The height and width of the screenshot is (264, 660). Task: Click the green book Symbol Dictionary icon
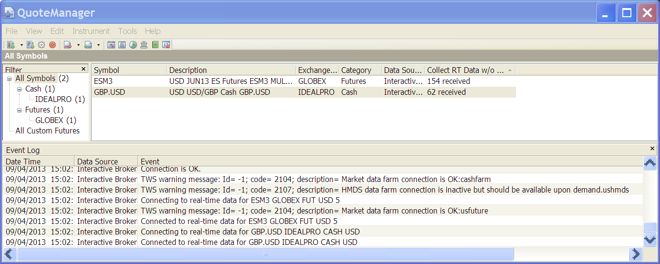[155, 45]
